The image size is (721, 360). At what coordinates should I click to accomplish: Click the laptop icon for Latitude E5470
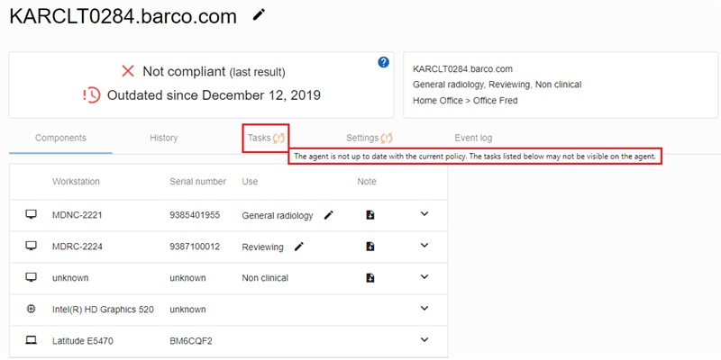32,340
